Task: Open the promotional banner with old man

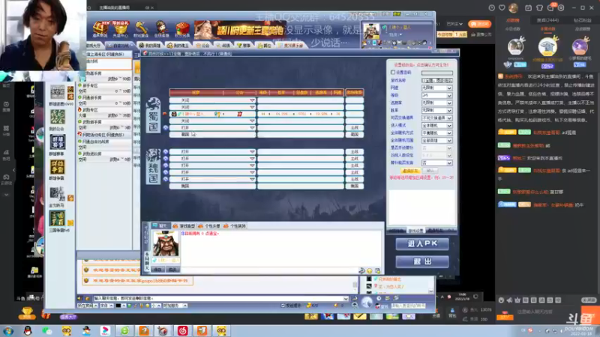Action: tap(240, 30)
